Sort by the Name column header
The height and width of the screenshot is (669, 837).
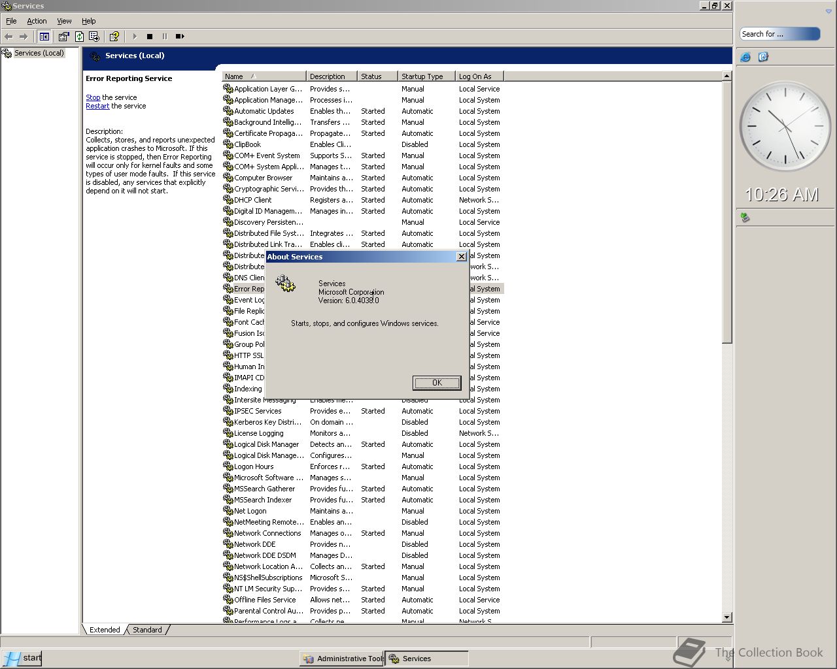point(264,76)
